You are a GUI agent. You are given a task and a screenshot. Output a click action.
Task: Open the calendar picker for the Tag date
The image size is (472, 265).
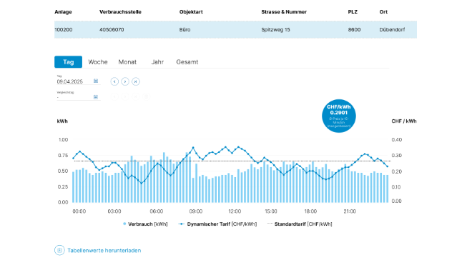pyautogui.click(x=96, y=81)
